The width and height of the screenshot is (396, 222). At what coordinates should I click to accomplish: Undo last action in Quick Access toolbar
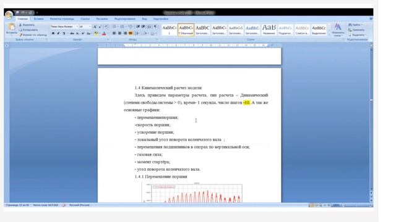23,12
